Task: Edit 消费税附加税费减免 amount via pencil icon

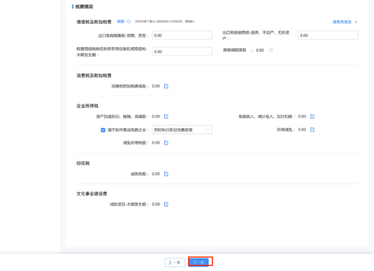Action: tap(166, 86)
